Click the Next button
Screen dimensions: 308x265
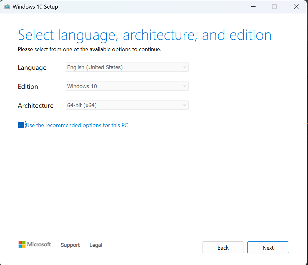[268, 248]
